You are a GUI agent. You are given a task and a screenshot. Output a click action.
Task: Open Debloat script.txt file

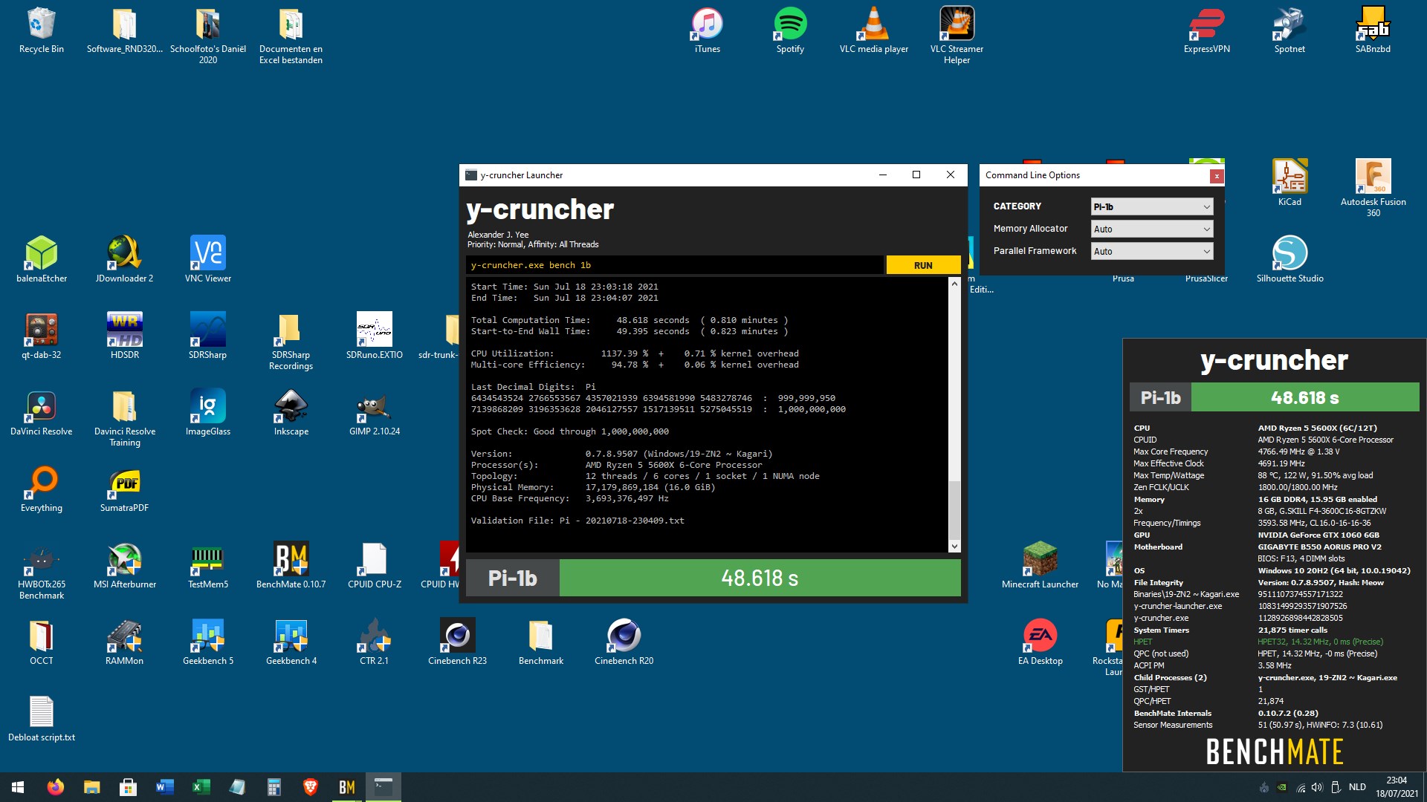point(42,719)
